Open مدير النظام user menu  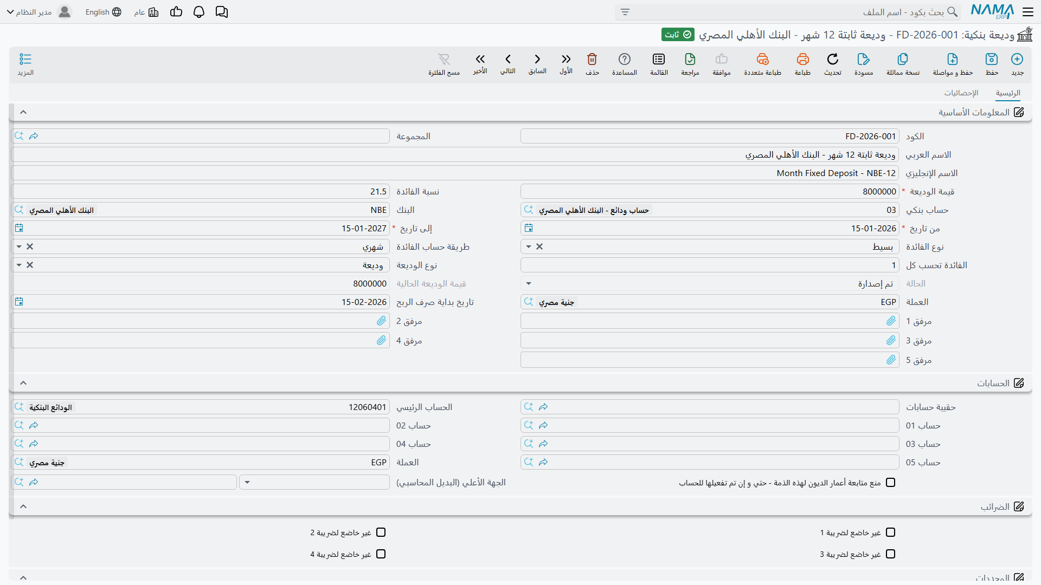click(39, 12)
